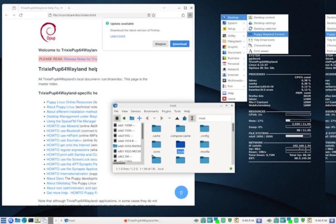Screen dimensions: 336x224
Task: Select the sda5 265G BACKUP device
Action: (127, 146)
